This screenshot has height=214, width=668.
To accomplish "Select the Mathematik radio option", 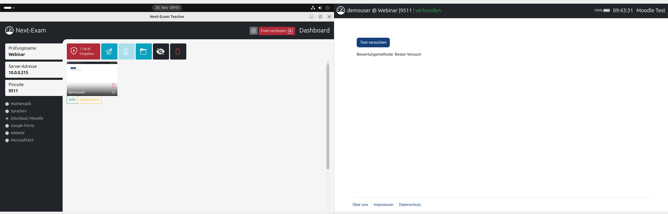I will click(7, 104).
